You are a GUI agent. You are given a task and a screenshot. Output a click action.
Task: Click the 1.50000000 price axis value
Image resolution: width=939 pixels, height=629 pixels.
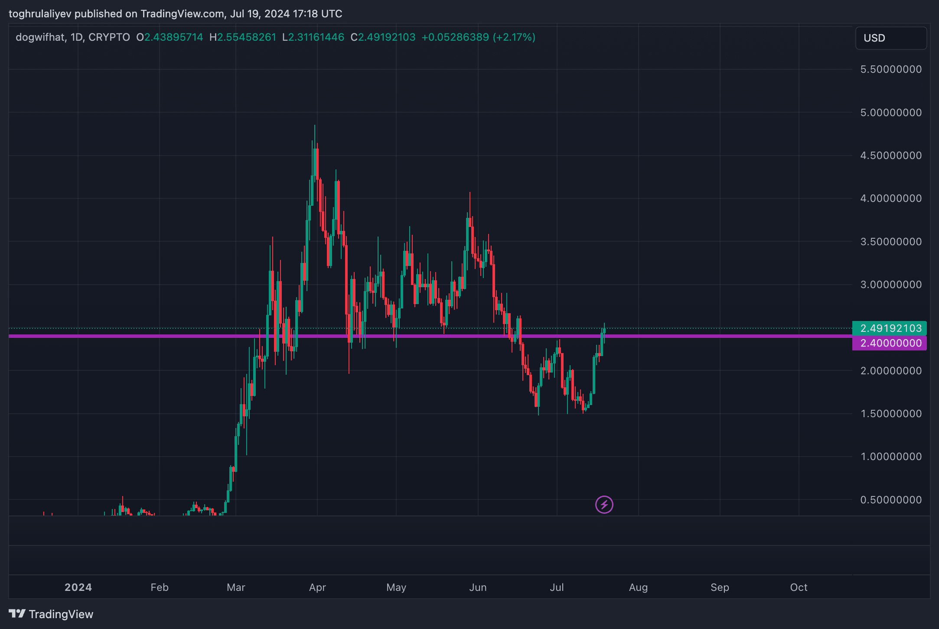[891, 414]
